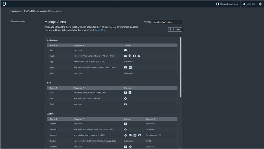The width and height of the screenshot is (264, 149).
Task: Open the help icon in top bar
Action: point(260,4)
